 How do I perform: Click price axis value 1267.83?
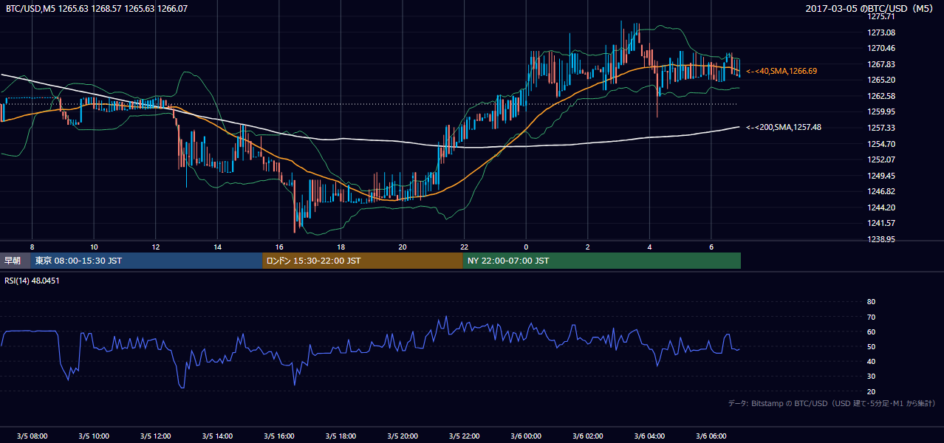(881, 64)
